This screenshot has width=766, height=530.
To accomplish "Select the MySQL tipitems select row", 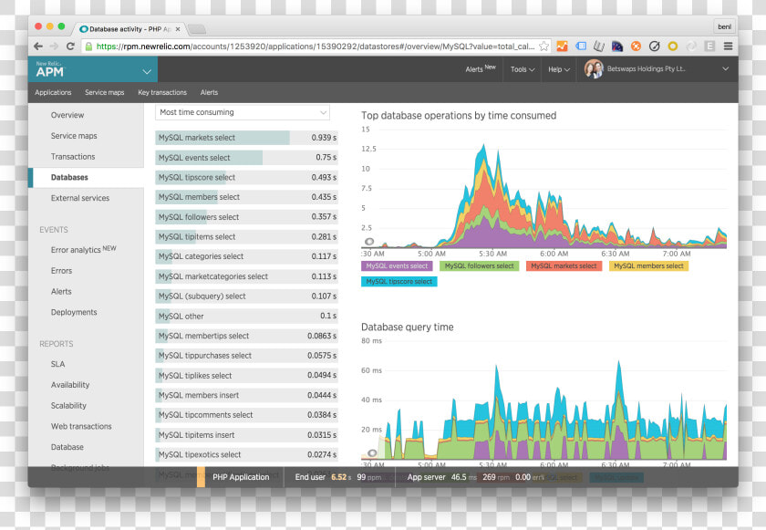I will 247,236.
